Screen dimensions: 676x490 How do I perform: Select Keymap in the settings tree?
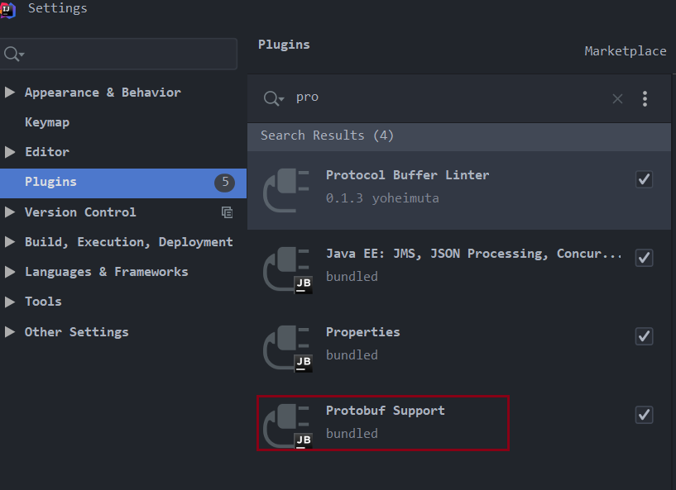coord(47,122)
